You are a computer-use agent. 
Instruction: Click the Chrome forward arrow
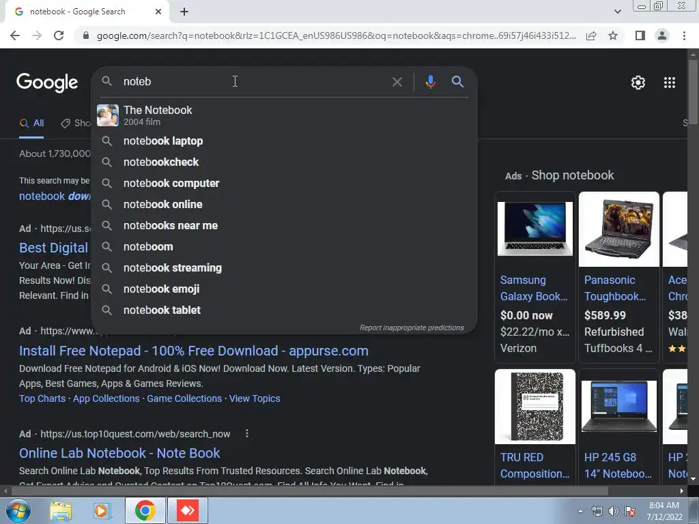tap(37, 35)
